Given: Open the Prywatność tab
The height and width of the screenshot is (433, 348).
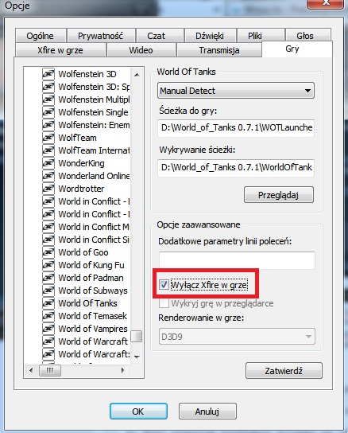Looking at the screenshot, I should [101, 36].
